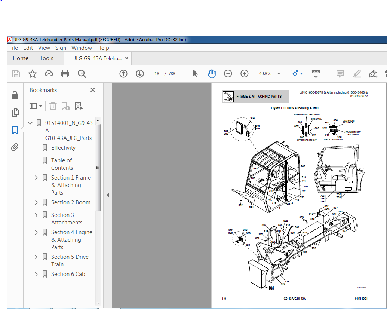Screen dimensions: 387x309
Task: Expand Section 1 Frame & Attaching Parts
Action: click(x=36, y=178)
